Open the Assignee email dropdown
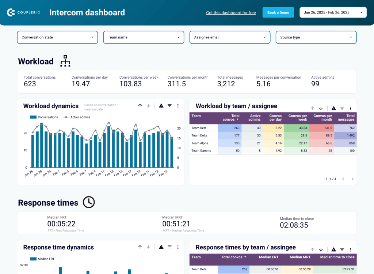The image size is (374, 274). pos(230,37)
